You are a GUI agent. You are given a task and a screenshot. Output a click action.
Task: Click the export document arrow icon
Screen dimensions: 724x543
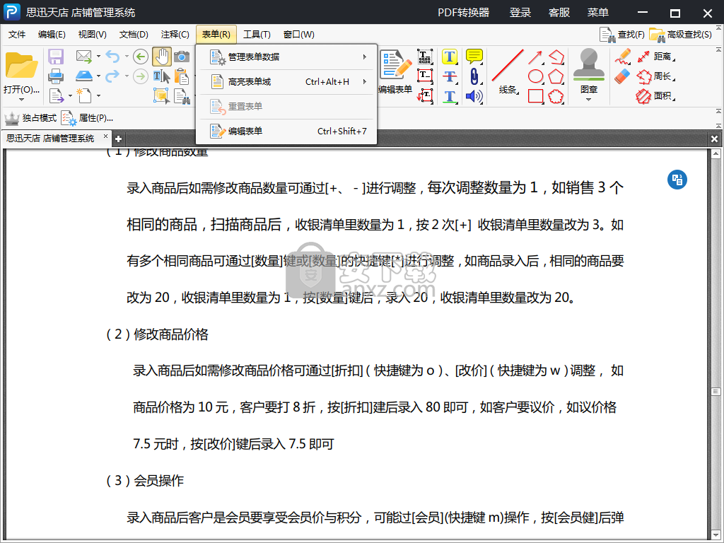point(57,96)
